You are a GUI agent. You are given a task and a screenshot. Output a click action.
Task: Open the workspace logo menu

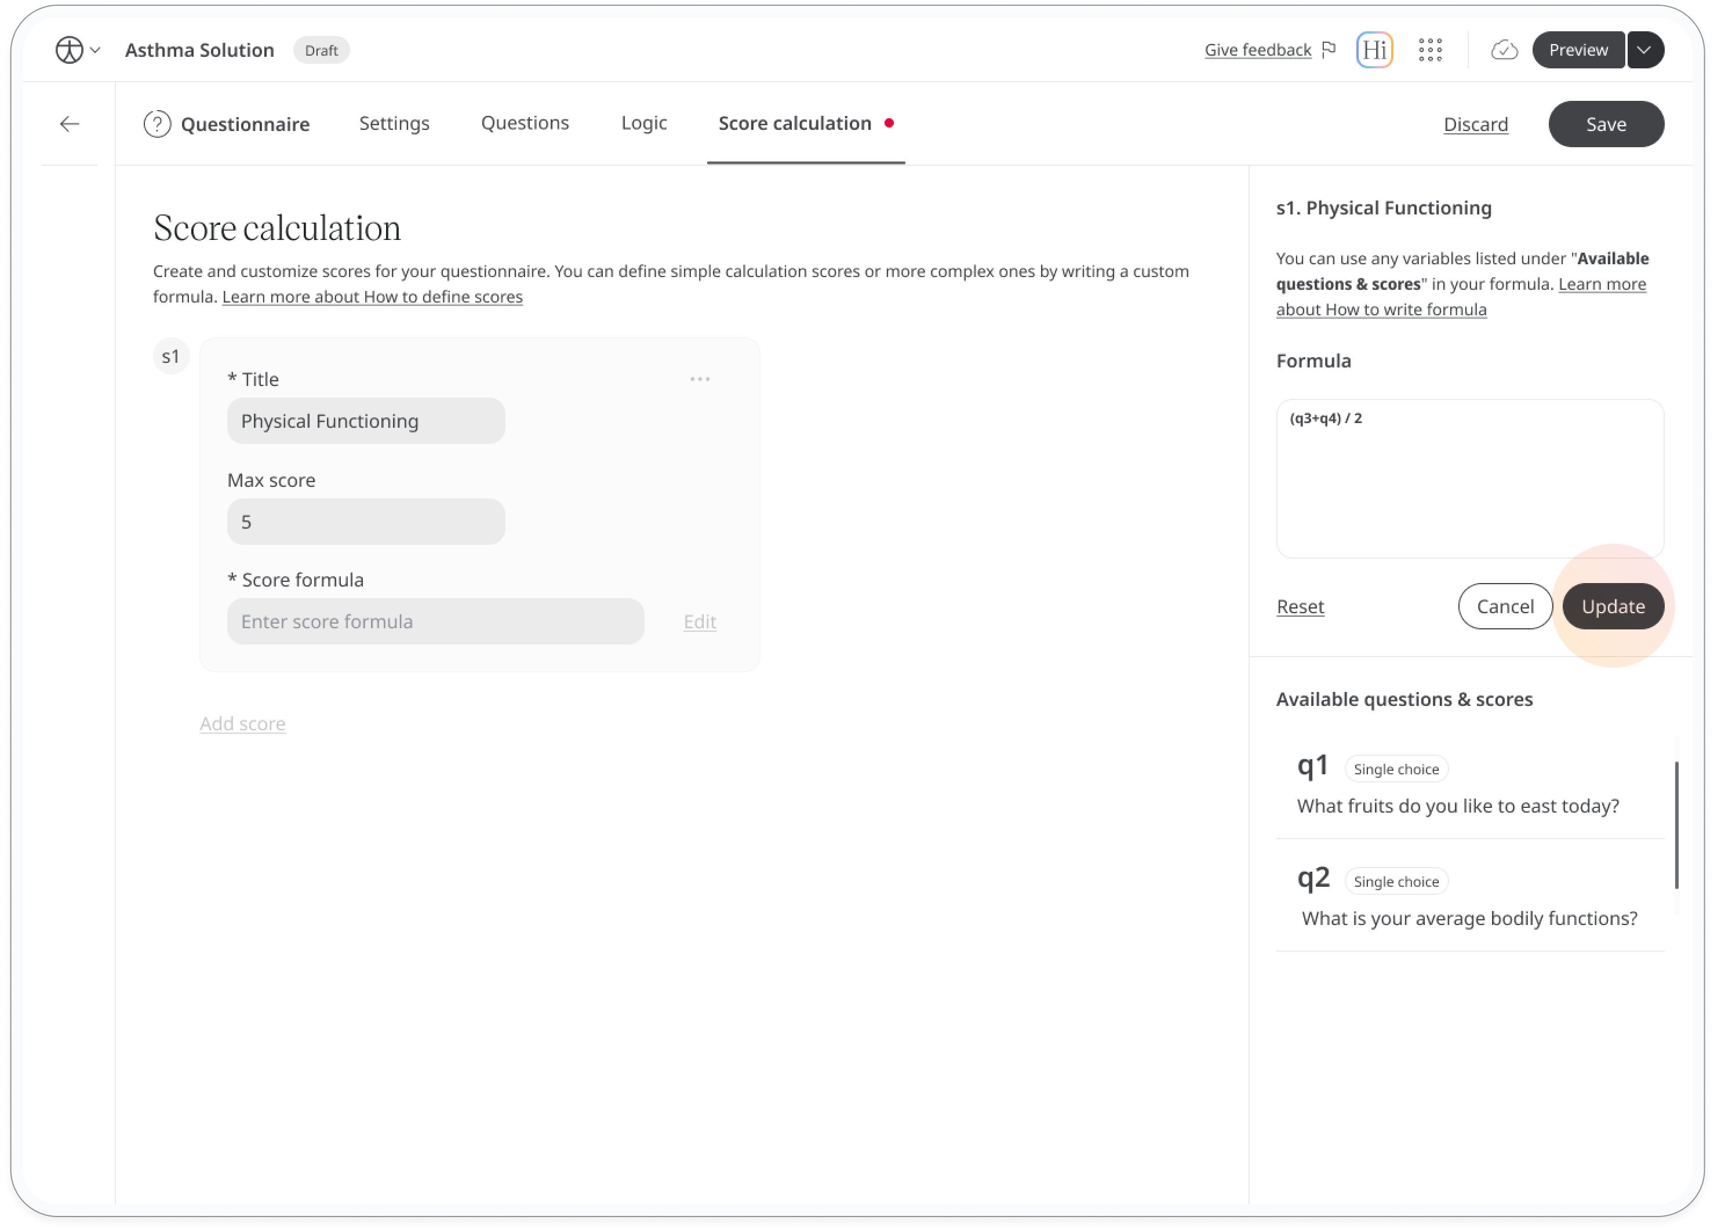coord(69,50)
